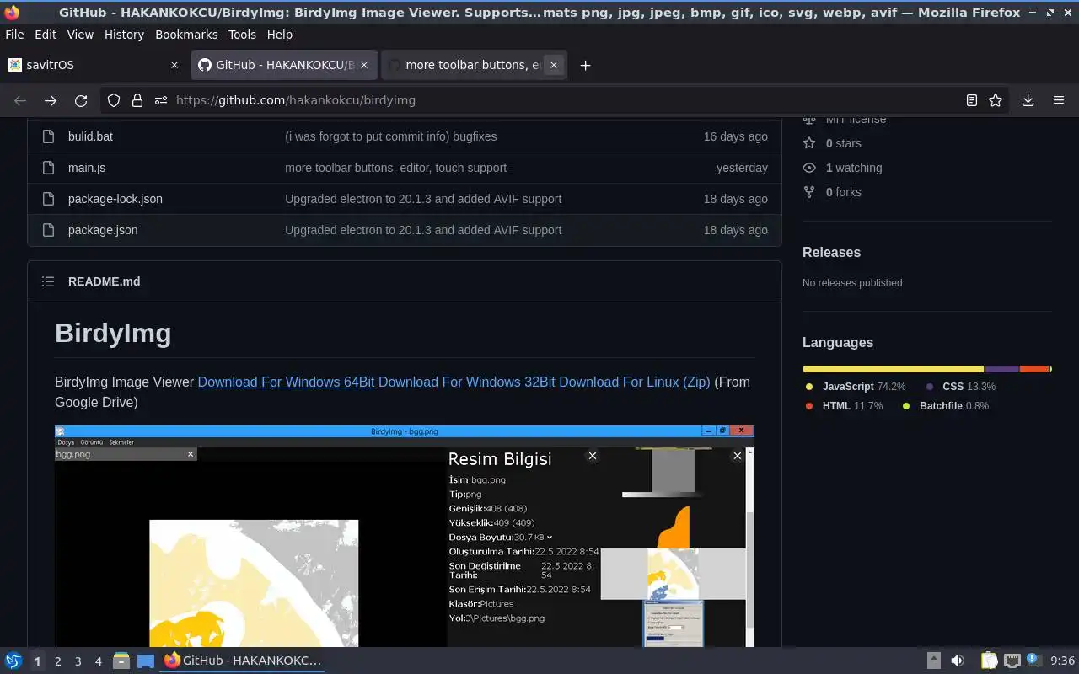Image resolution: width=1079 pixels, height=674 pixels.
Task: Click the site security padlock icon
Action: point(137,100)
